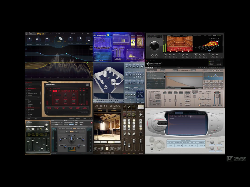Click the Waves IR-1 Output fader
Viewport: 250px width, 187px height.
pyautogui.click(x=217, y=97)
